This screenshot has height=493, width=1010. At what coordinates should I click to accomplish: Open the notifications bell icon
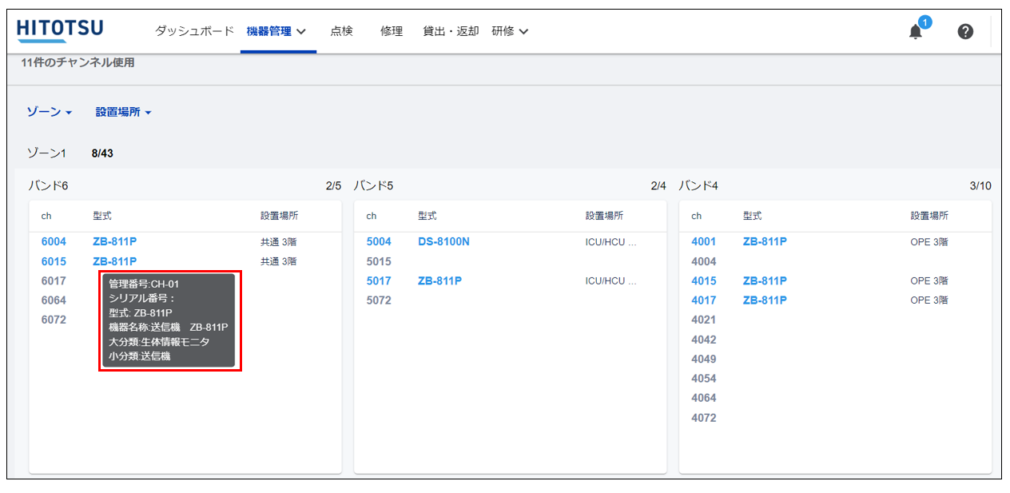pyautogui.click(x=916, y=32)
